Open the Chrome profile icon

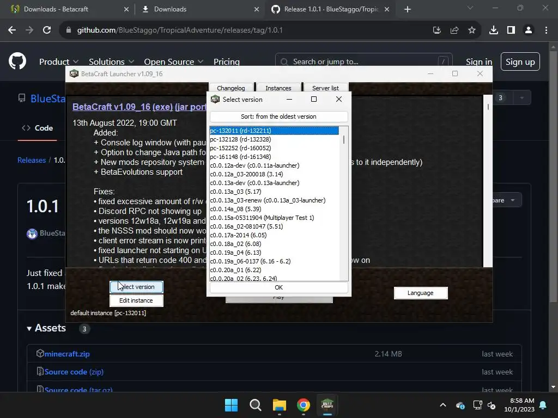529,30
